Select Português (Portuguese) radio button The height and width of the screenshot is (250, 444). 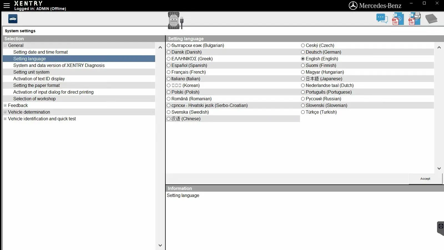pyautogui.click(x=303, y=92)
